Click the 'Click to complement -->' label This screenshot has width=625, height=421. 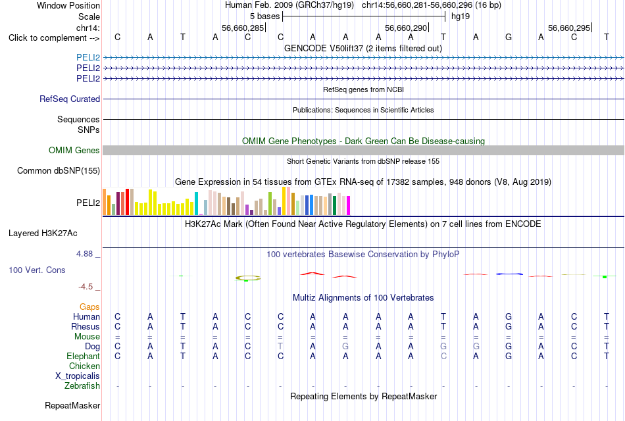[x=54, y=38]
